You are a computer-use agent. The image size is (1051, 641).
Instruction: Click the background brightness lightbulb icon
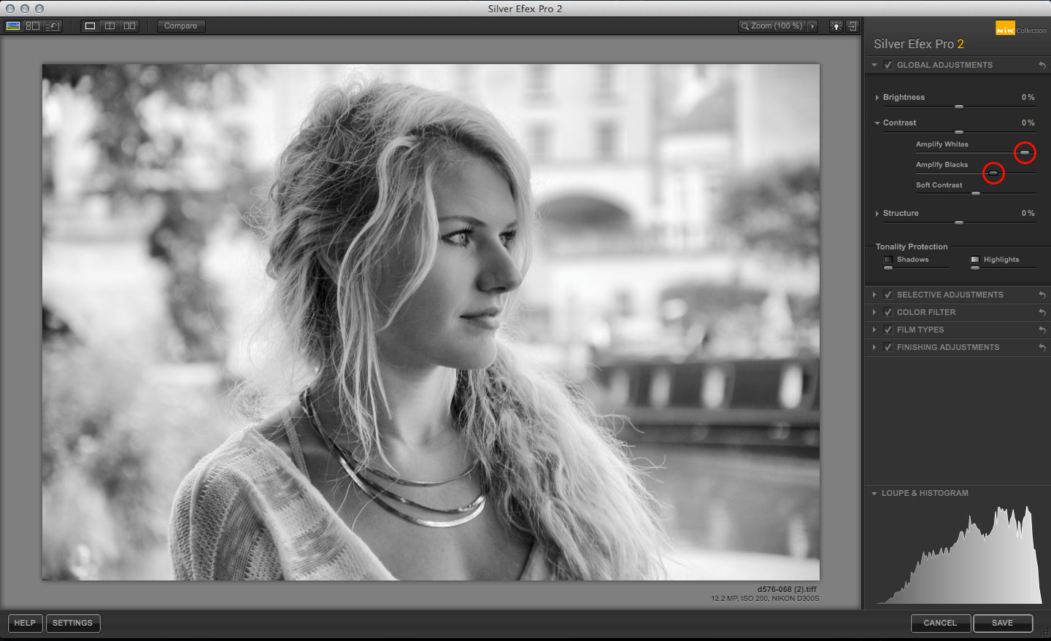click(835, 26)
